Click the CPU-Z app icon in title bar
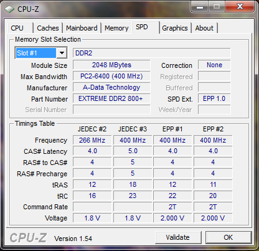Image resolution: width=259 pixels, height=251 pixels. (x=9, y=9)
